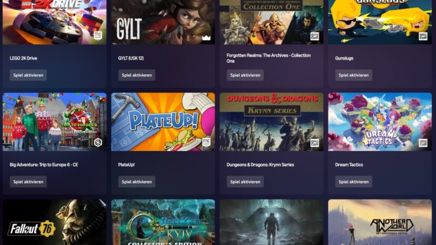Activate Big Adventure: Trip to Europe 6
436x245 pixels.
click(28, 182)
